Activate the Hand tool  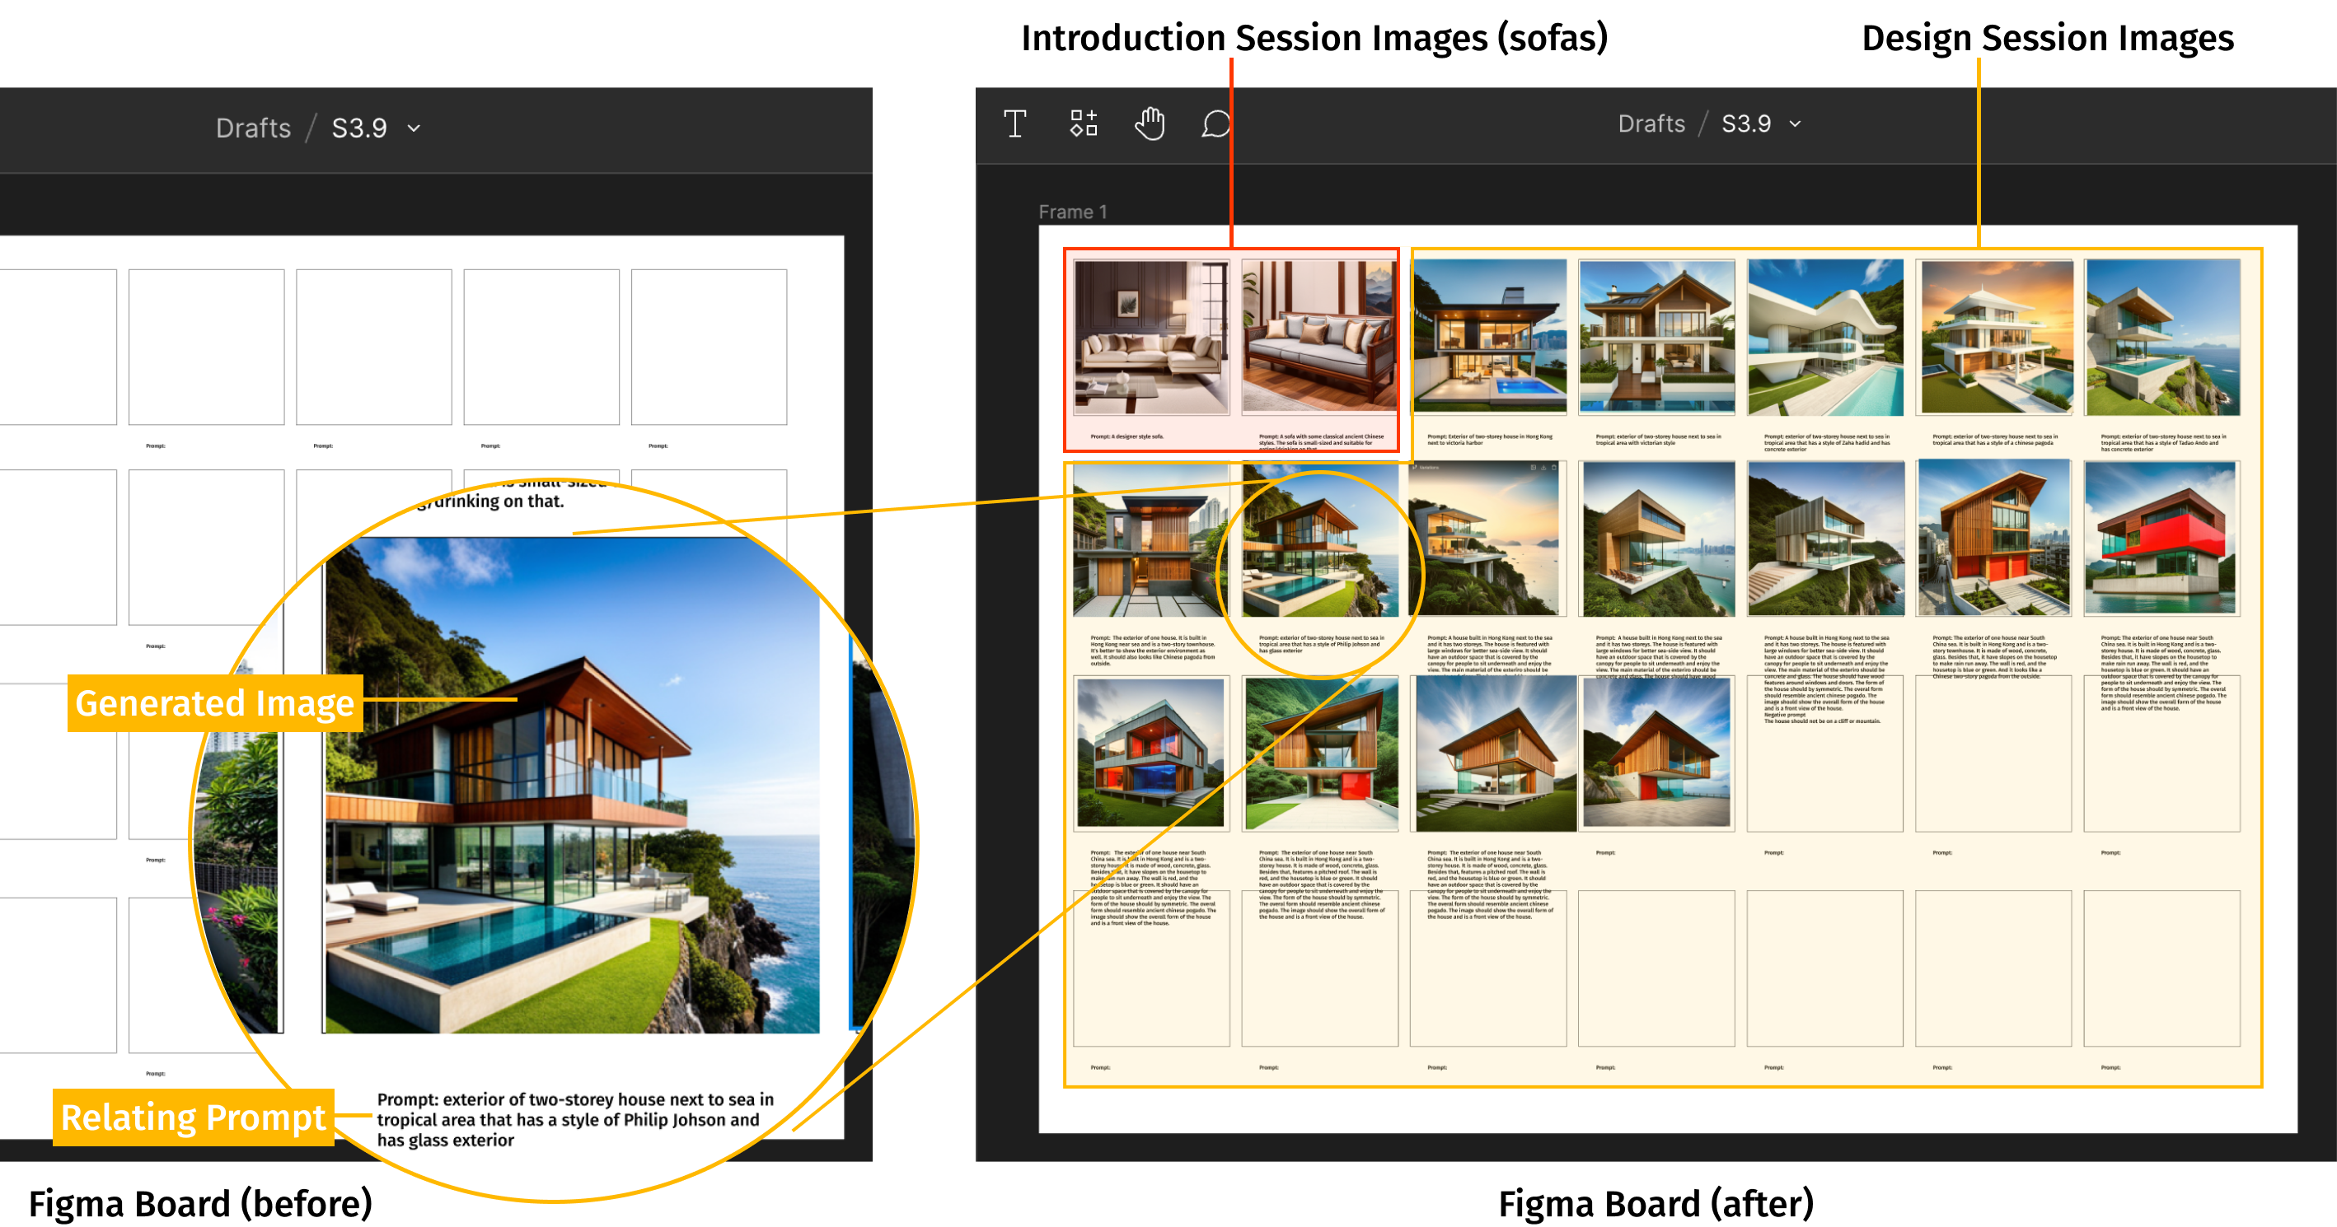[x=1150, y=124]
